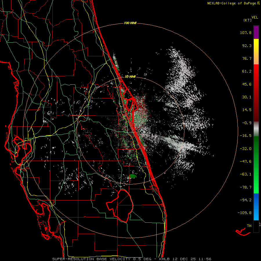Click the green velocity blob south of radar
261x261 pixels.
click(x=133, y=176)
